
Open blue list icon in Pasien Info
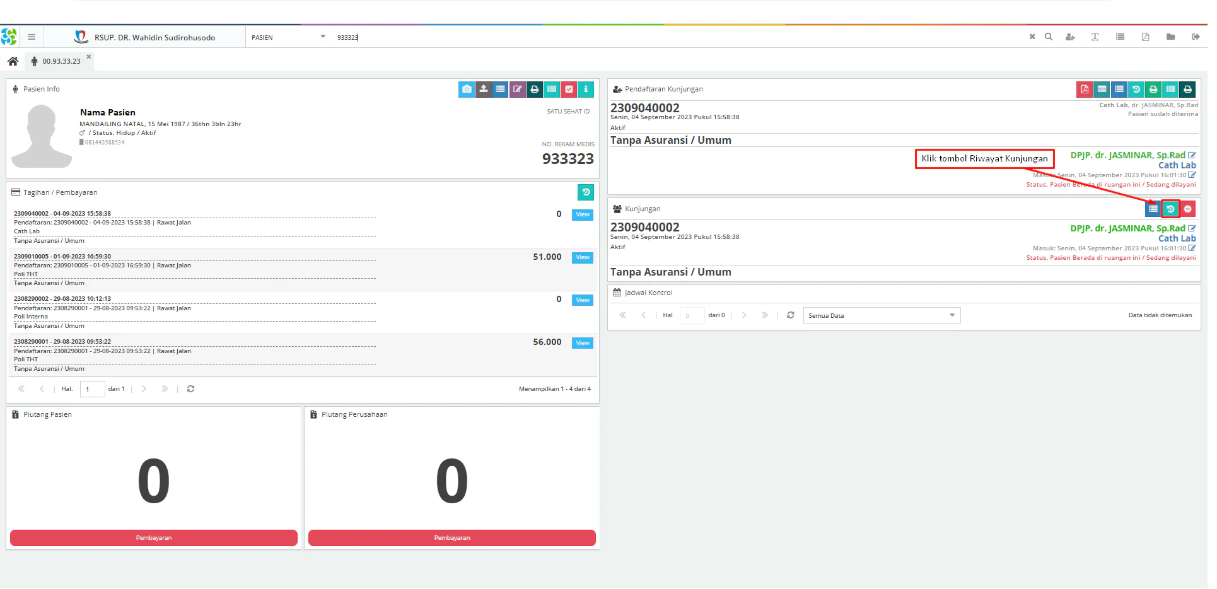501,90
